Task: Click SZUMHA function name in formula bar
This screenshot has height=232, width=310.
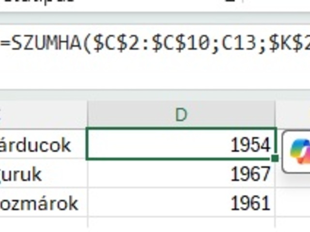Action: tap(46, 43)
